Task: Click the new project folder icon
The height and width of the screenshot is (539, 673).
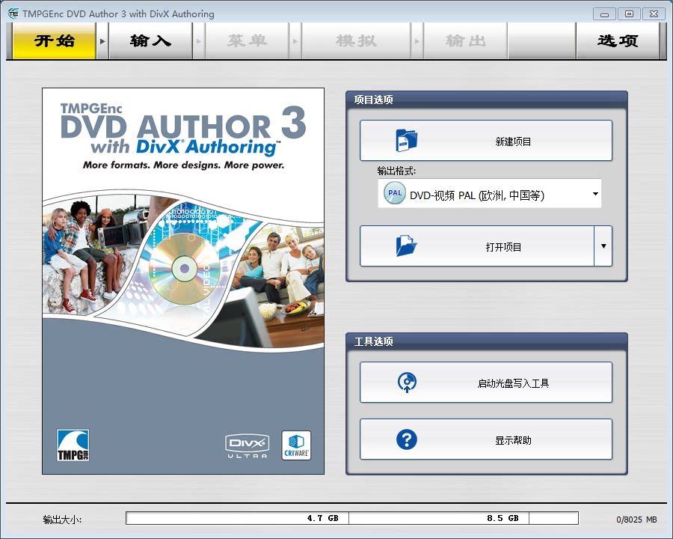Action: [405, 140]
